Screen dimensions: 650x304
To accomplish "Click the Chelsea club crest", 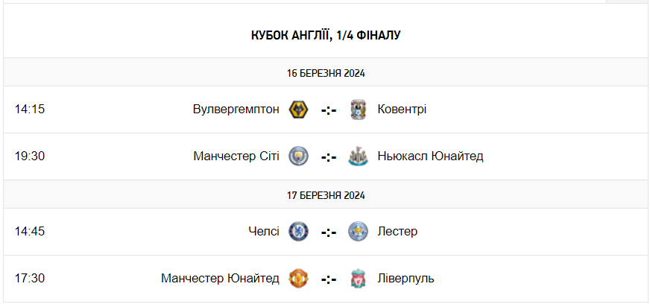I will pyautogui.click(x=299, y=231).
